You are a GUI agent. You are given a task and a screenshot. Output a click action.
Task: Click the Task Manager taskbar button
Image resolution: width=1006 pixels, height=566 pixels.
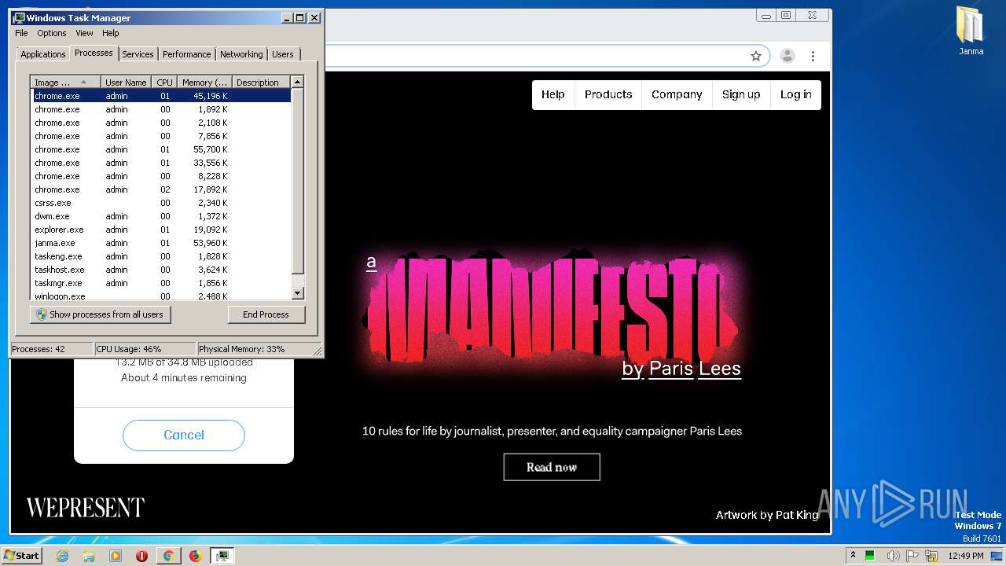[x=222, y=556]
